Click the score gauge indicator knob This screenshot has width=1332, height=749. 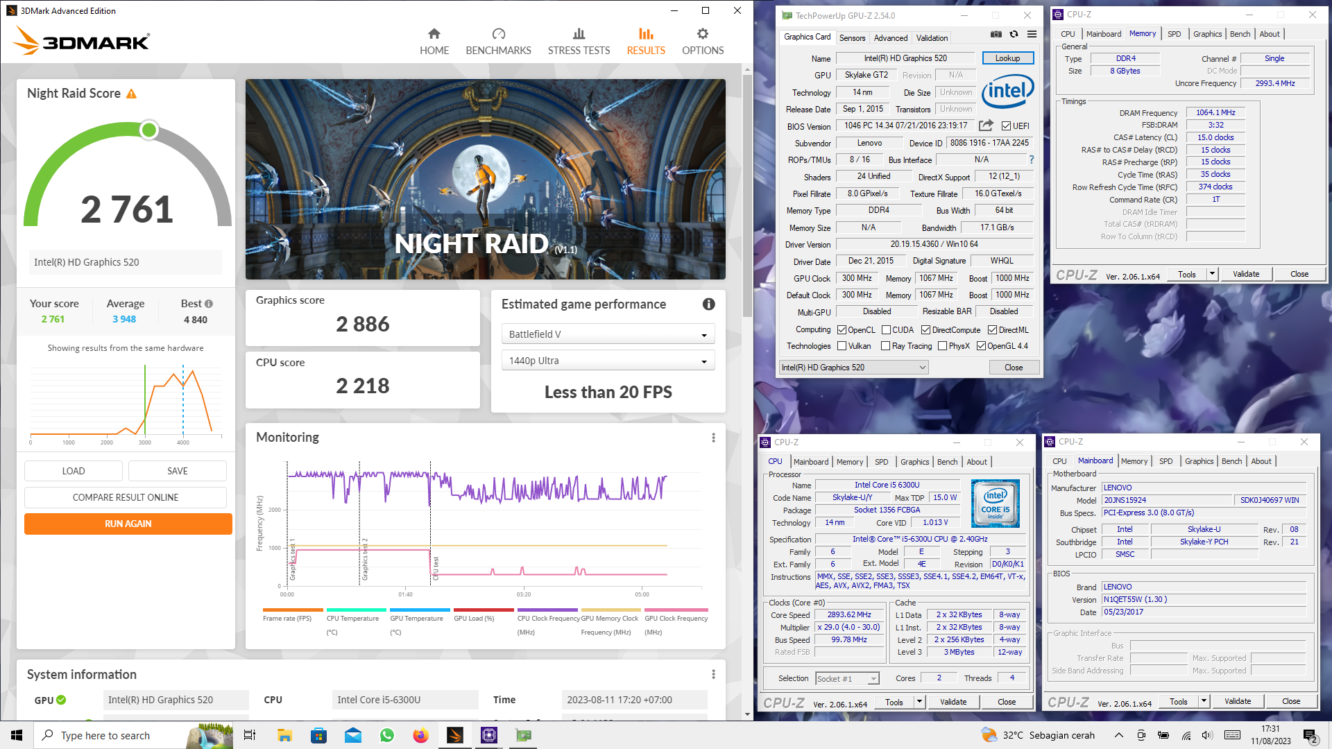[148, 130]
